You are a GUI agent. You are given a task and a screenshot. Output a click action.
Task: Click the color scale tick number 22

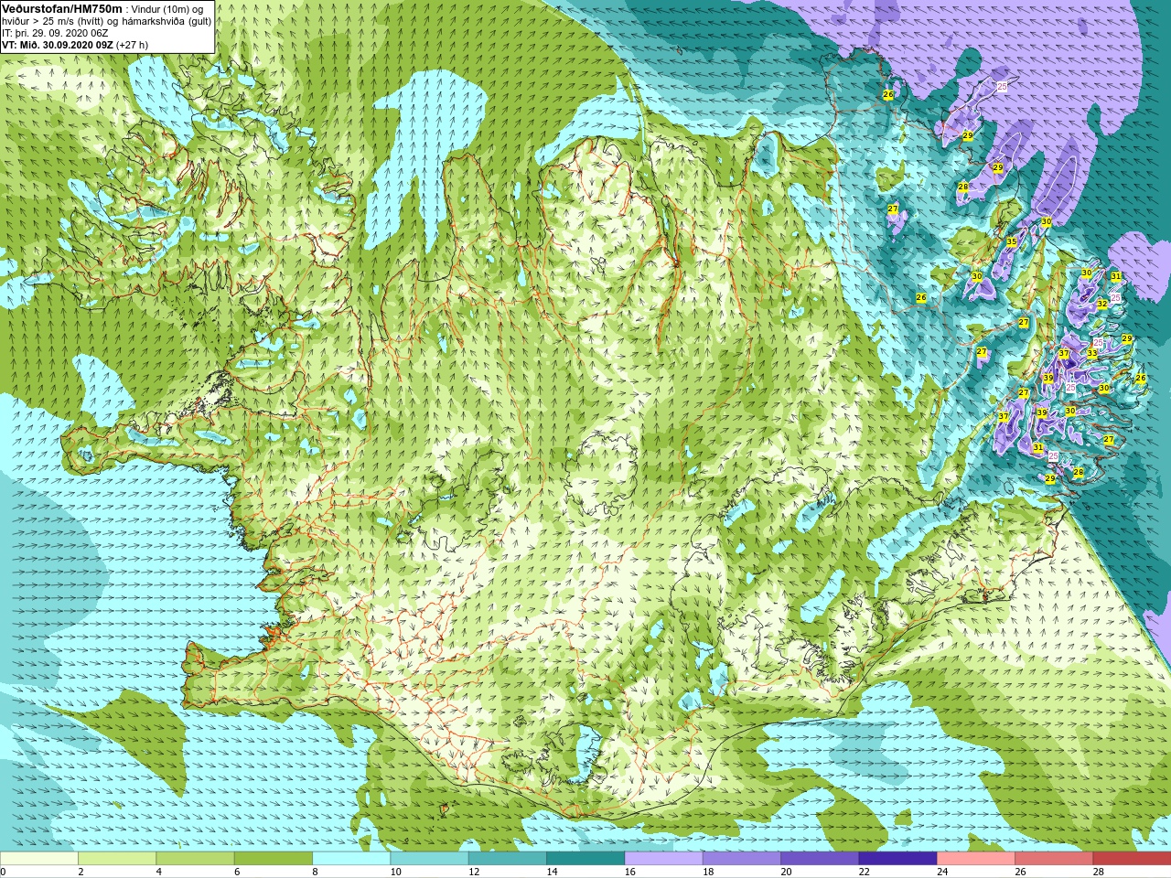(865, 872)
